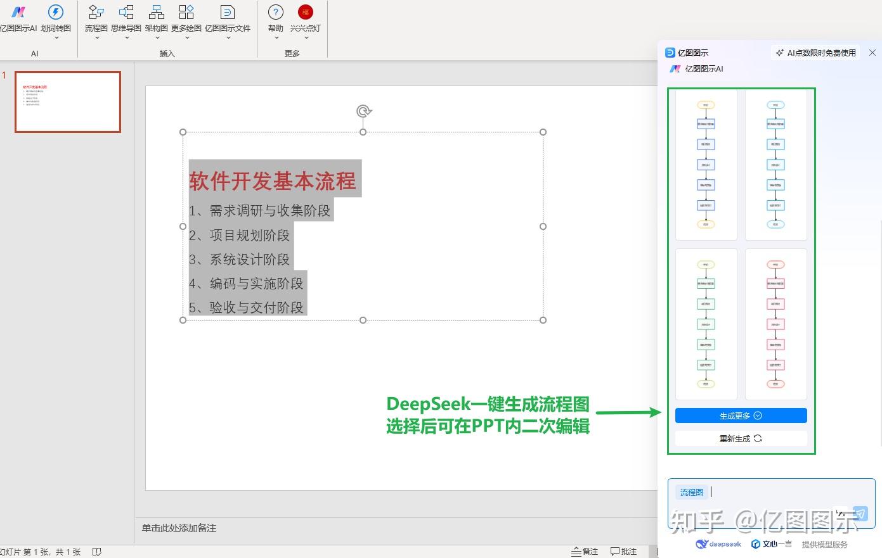Send the message with the paper-plane button
The height and width of the screenshot is (558, 882).
point(860,513)
